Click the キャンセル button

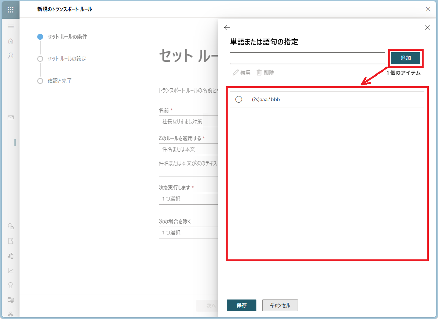click(x=280, y=305)
